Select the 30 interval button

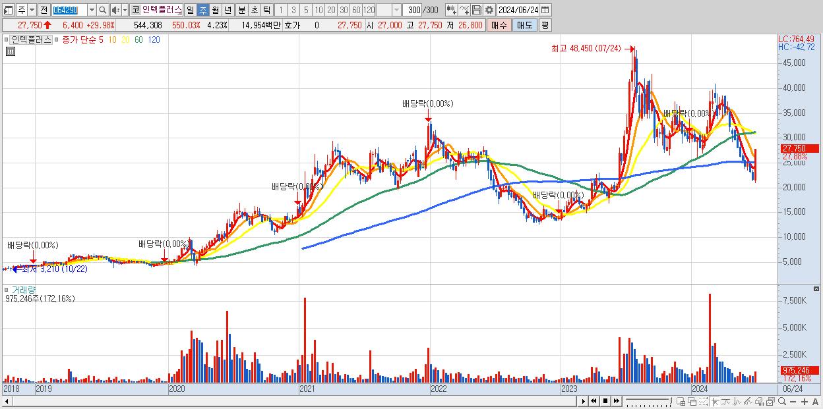pos(344,10)
